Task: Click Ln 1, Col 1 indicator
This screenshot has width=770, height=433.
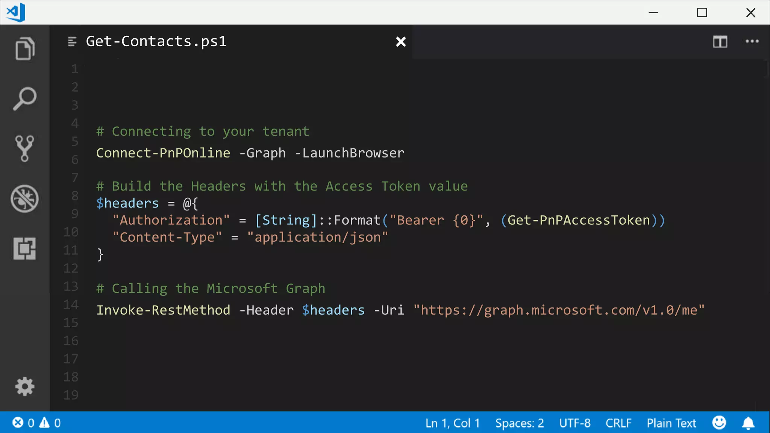Action: point(452,423)
